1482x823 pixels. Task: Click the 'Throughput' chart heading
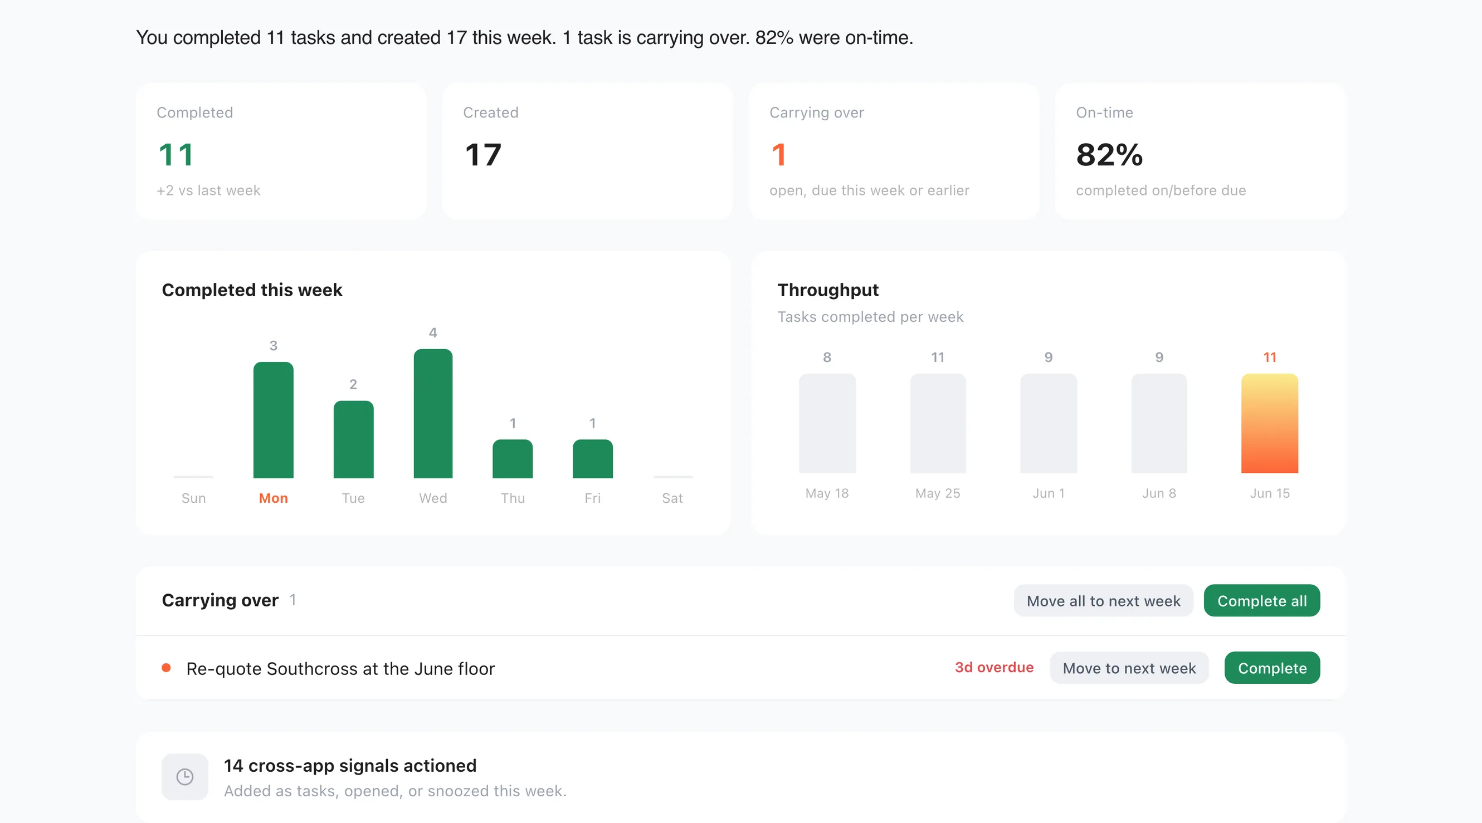coord(828,290)
